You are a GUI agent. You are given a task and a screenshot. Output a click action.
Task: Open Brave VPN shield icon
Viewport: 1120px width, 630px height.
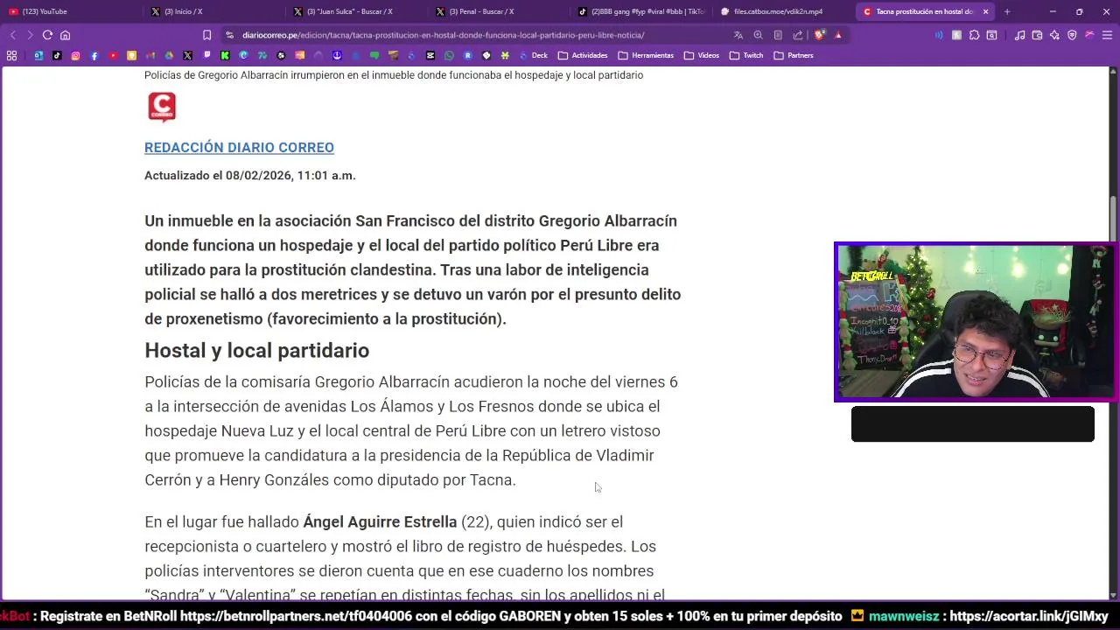point(1072,35)
